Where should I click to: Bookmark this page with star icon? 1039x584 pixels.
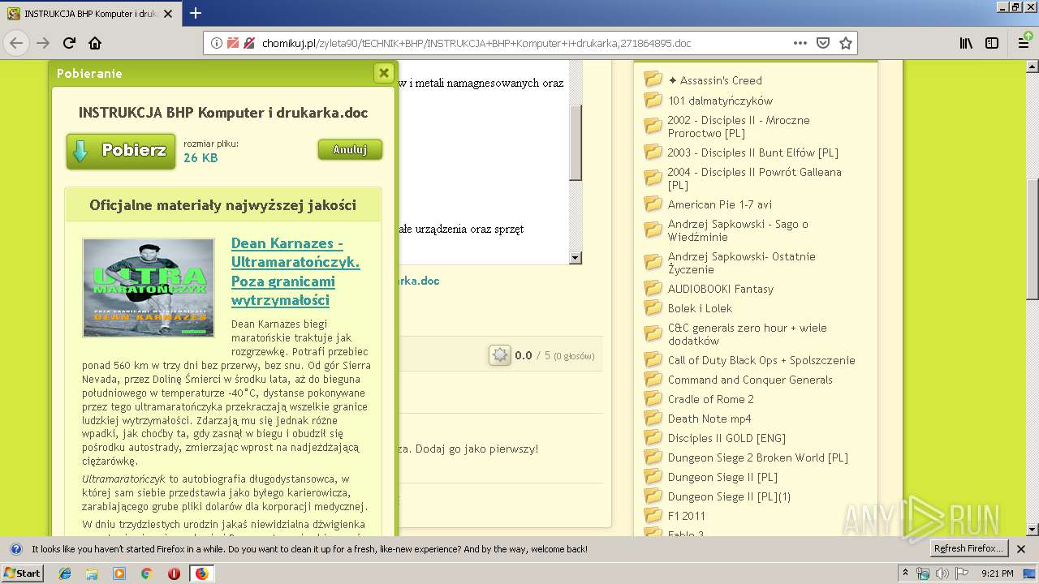(x=846, y=43)
